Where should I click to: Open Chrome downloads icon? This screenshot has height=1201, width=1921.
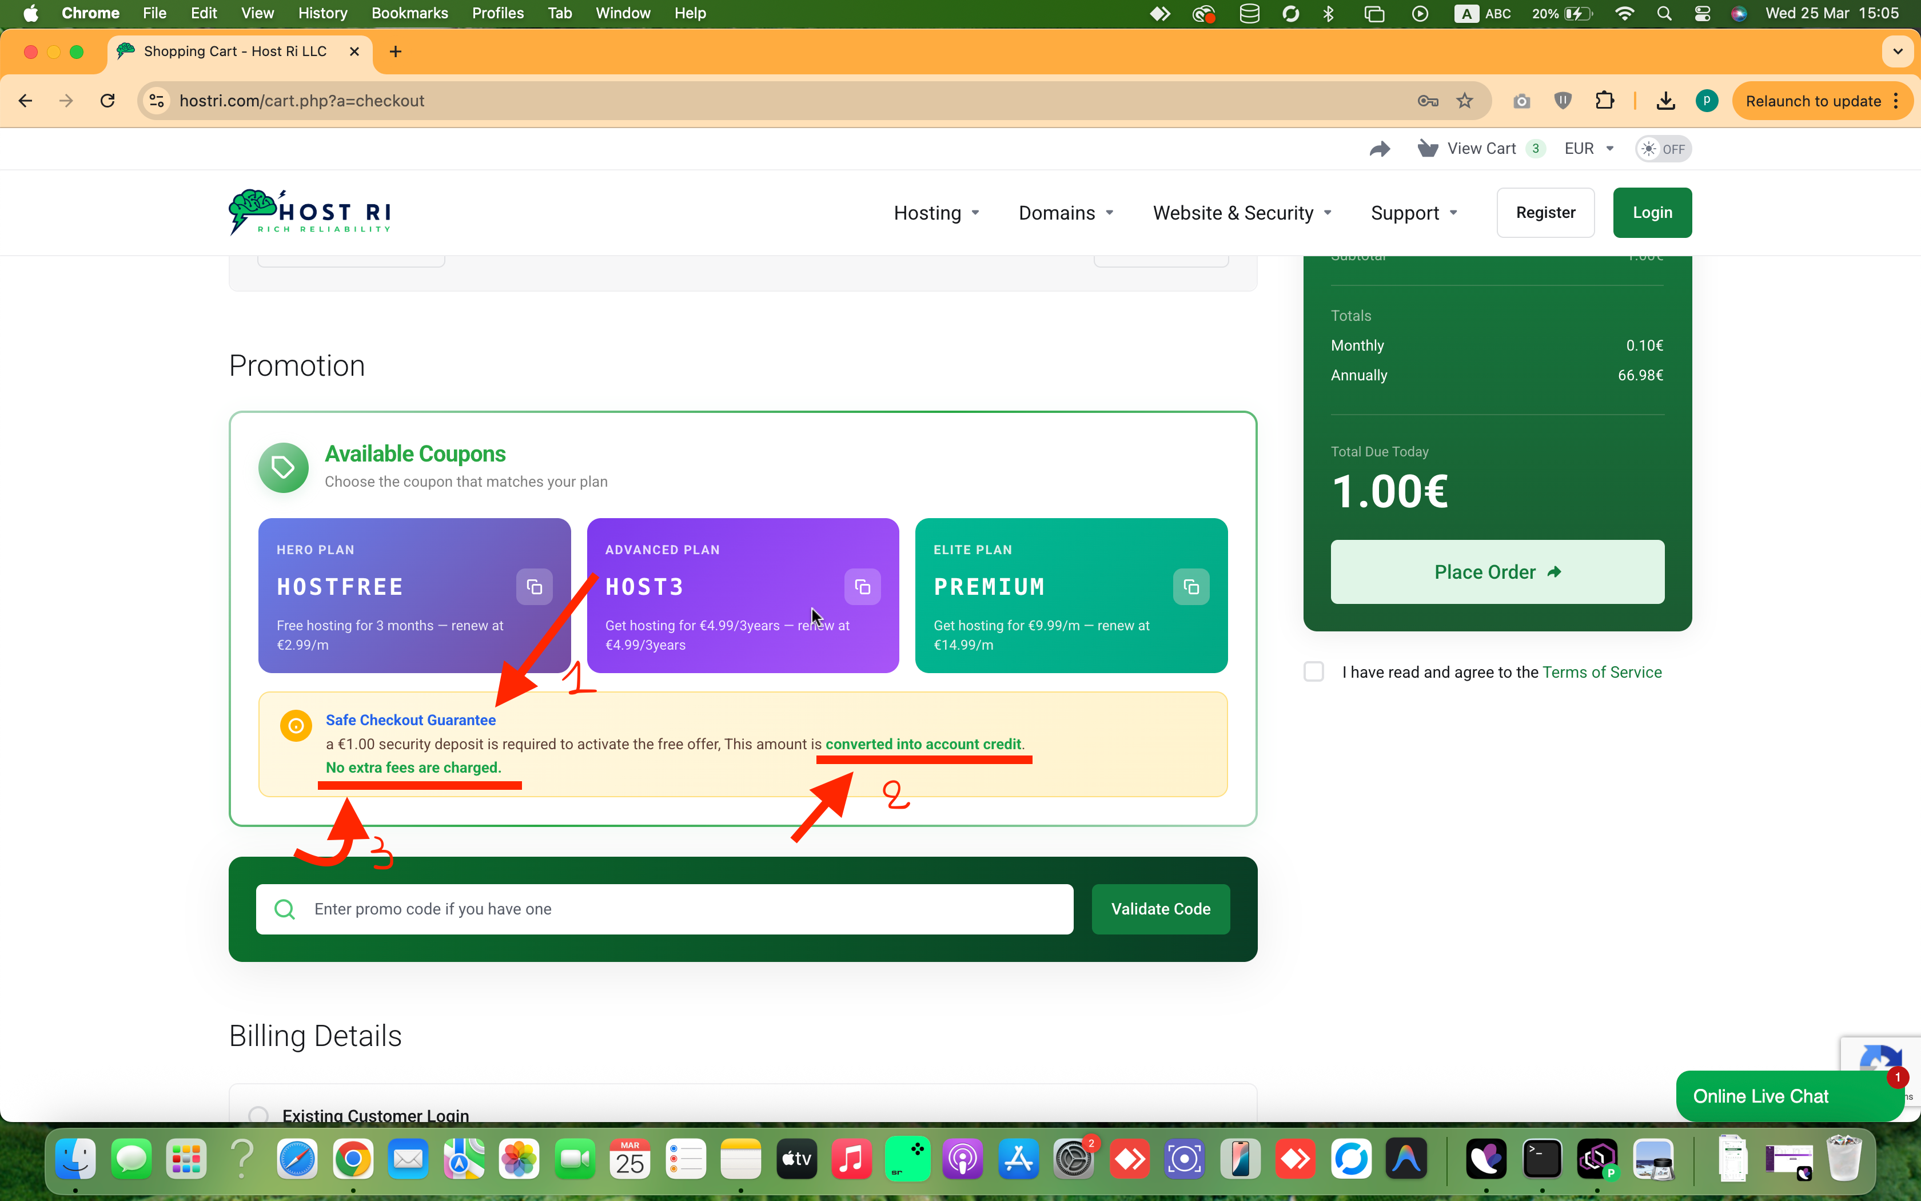pos(1665,101)
